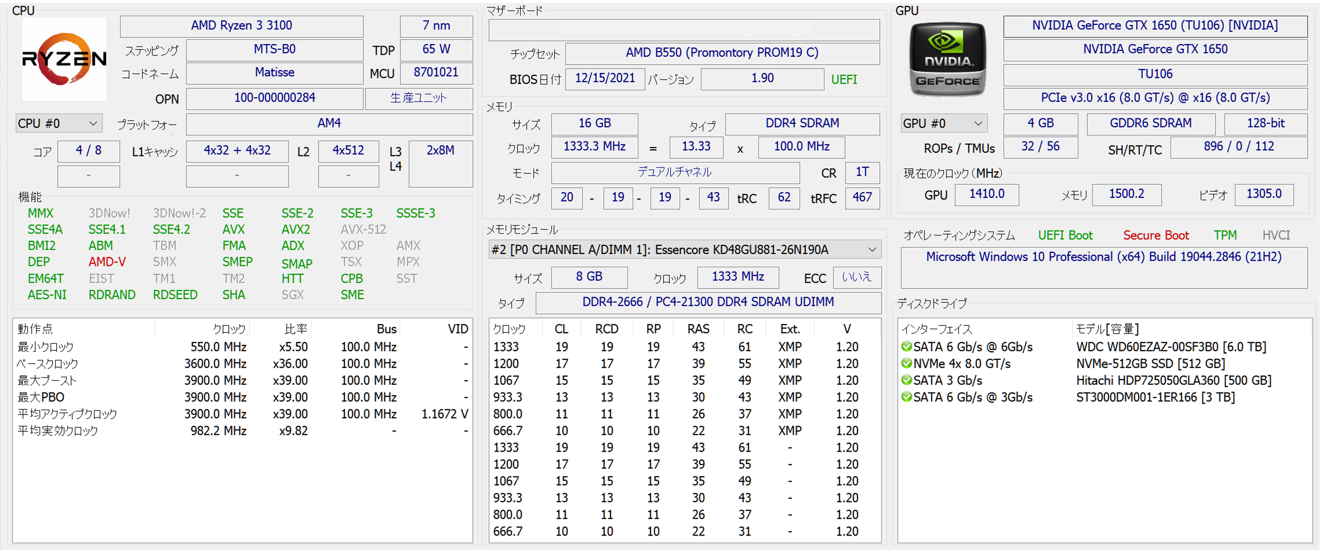Click the 7 nm process field
1320x550 pixels.
(x=436, y=25)
